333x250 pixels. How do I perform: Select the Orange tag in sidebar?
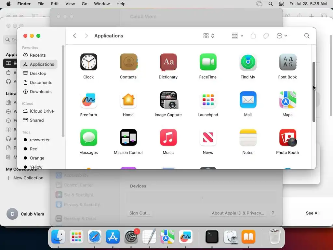tap(39, 158)
